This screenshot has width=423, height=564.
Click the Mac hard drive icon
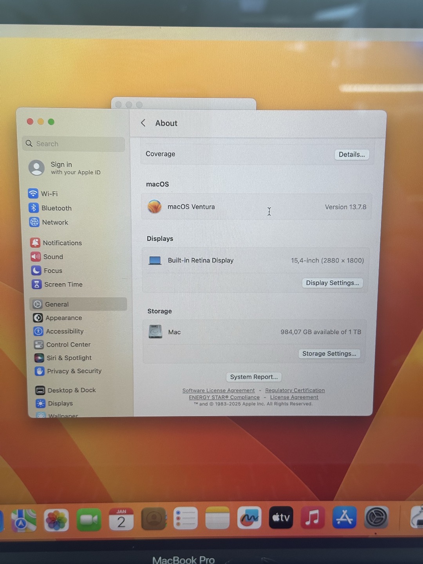pyautogui.click(x=155, y=332)
